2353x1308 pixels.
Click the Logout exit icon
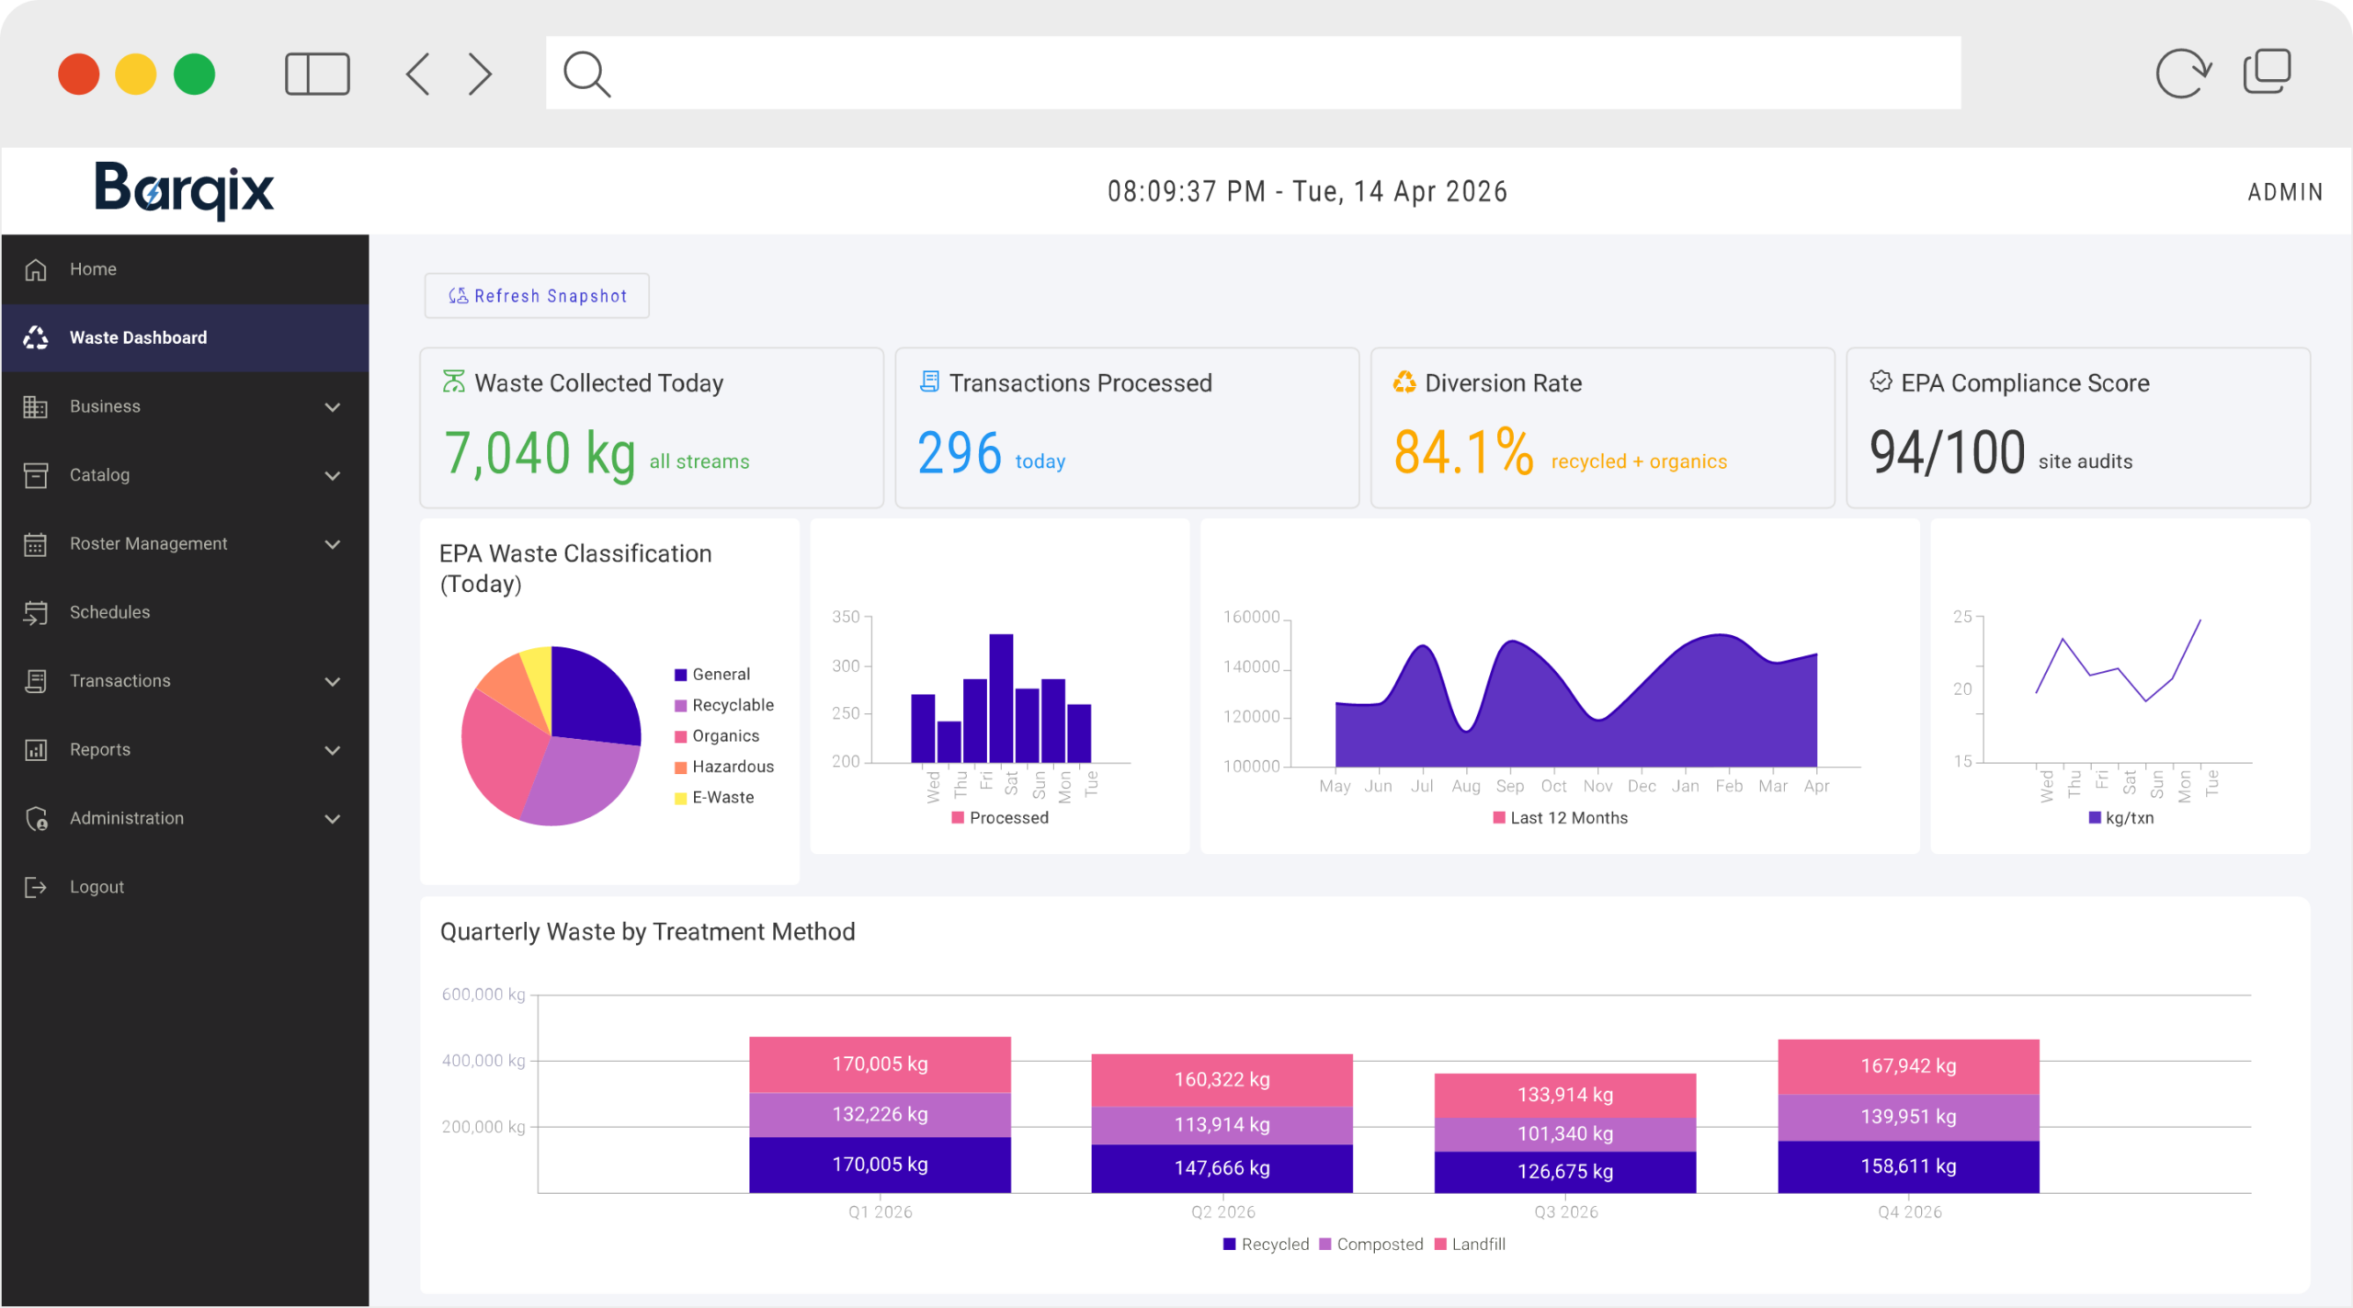pos(36,887)
